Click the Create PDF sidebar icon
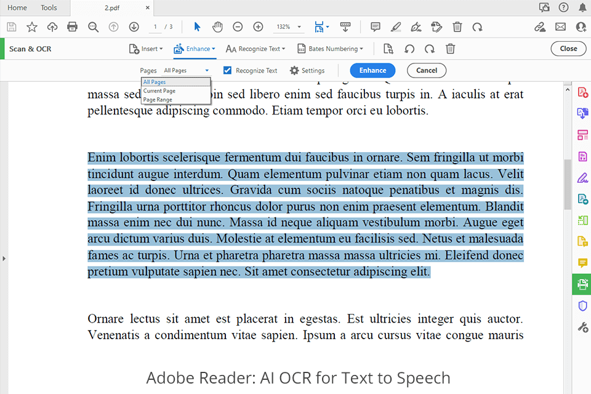Image resolution: width=591 pixels, height=394 pixels. (x=583, y=92)
